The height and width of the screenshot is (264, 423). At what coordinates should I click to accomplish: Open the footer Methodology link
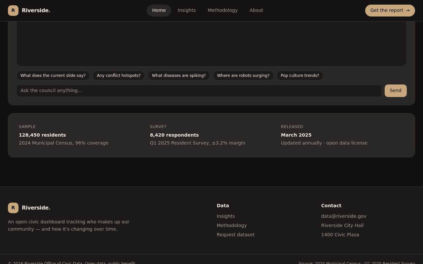point(232,225)
